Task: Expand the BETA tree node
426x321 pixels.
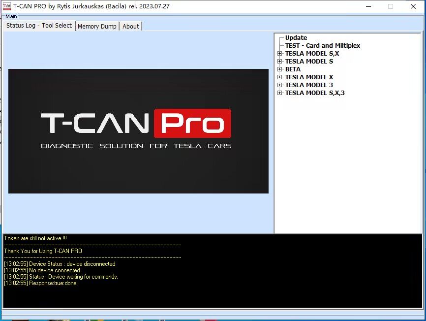Action: 279,69
